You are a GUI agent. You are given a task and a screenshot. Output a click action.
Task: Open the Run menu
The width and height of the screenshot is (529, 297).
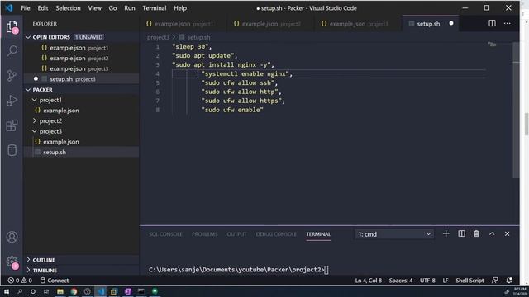(130, 8)
